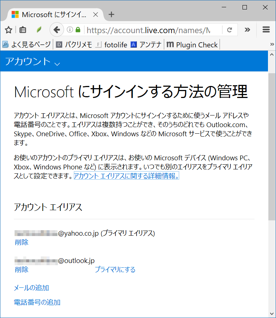Screen dimensions: 276x318
Task: Open よく見るページ bookmark
Action: click(x=26, y=44)
